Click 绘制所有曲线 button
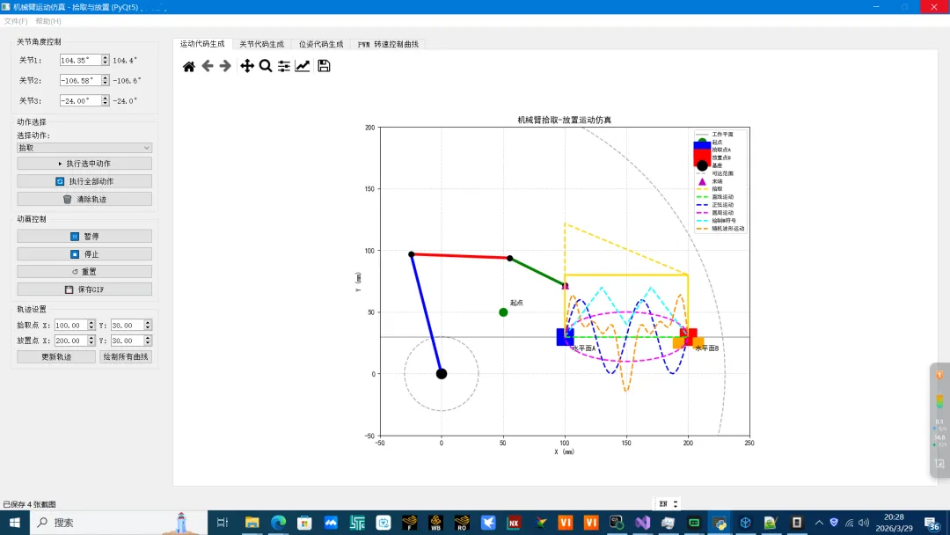 click(126, 357)
